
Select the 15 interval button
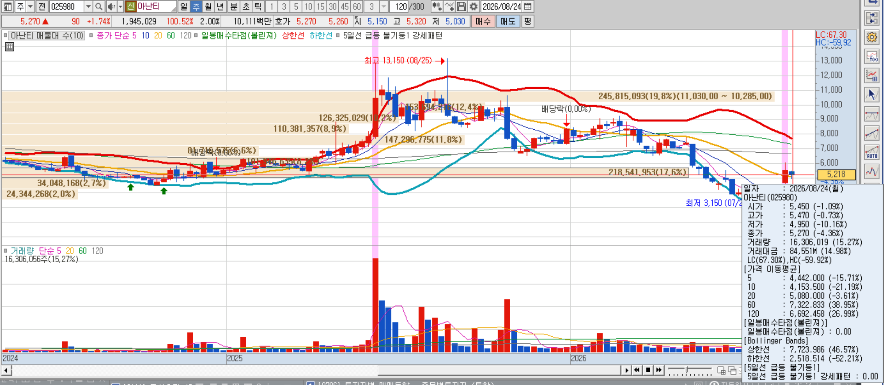click(x=320, y=7)
